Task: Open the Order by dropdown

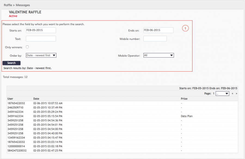Action: [x=41, y=55]
